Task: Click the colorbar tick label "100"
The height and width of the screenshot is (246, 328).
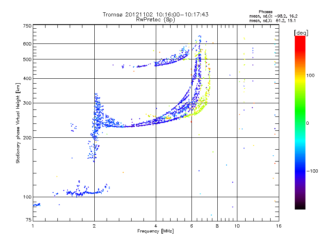Action: 310,75
